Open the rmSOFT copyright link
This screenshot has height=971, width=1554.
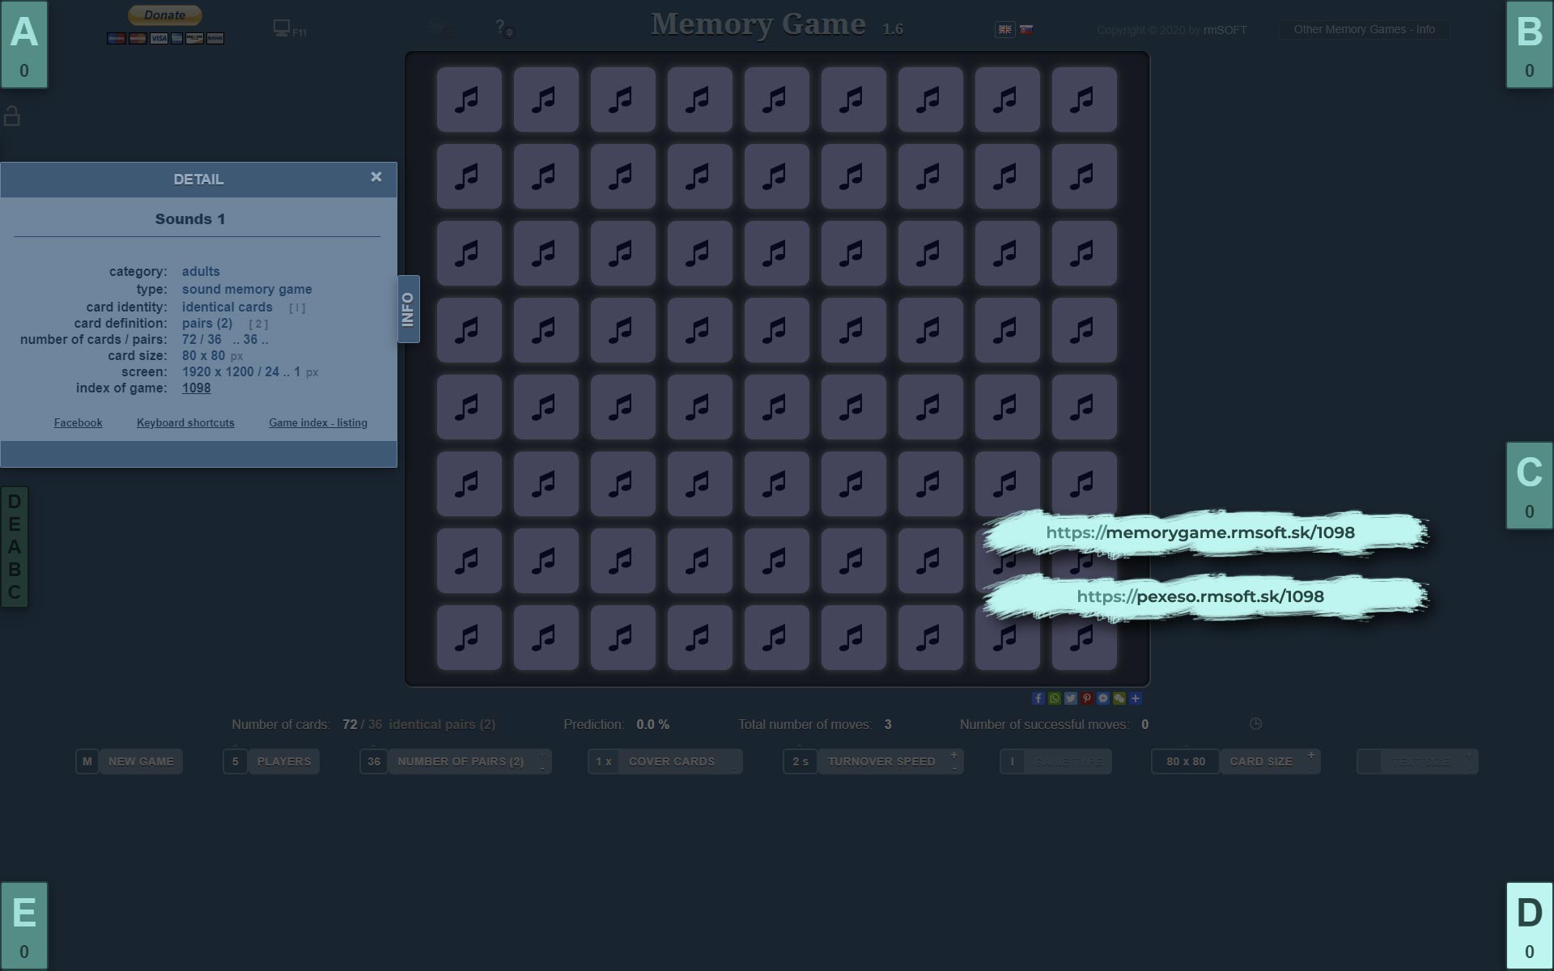pyautogui.click(x=1225, y=30)
